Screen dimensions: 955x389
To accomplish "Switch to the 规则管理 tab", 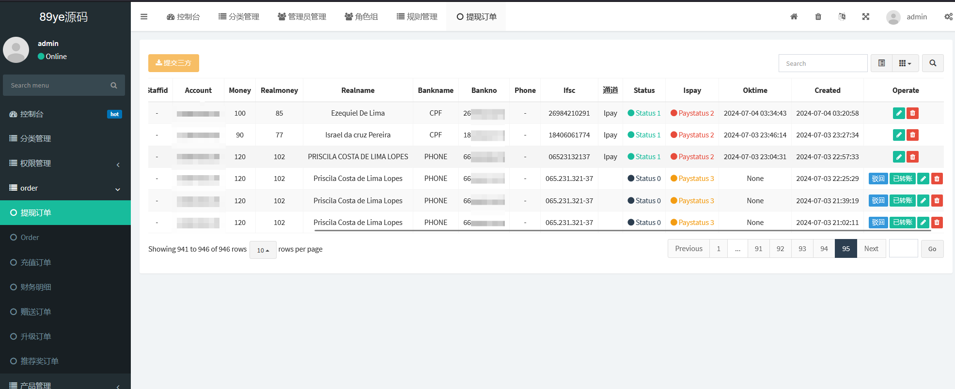I will [x=417, y=16].
